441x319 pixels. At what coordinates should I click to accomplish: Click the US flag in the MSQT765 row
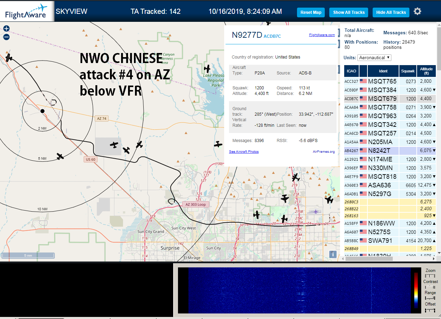coord(363,81)
